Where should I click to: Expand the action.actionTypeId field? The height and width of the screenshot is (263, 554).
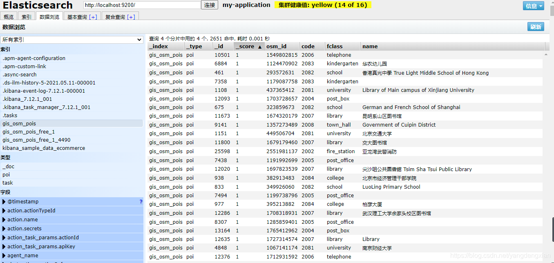(4, 211)
